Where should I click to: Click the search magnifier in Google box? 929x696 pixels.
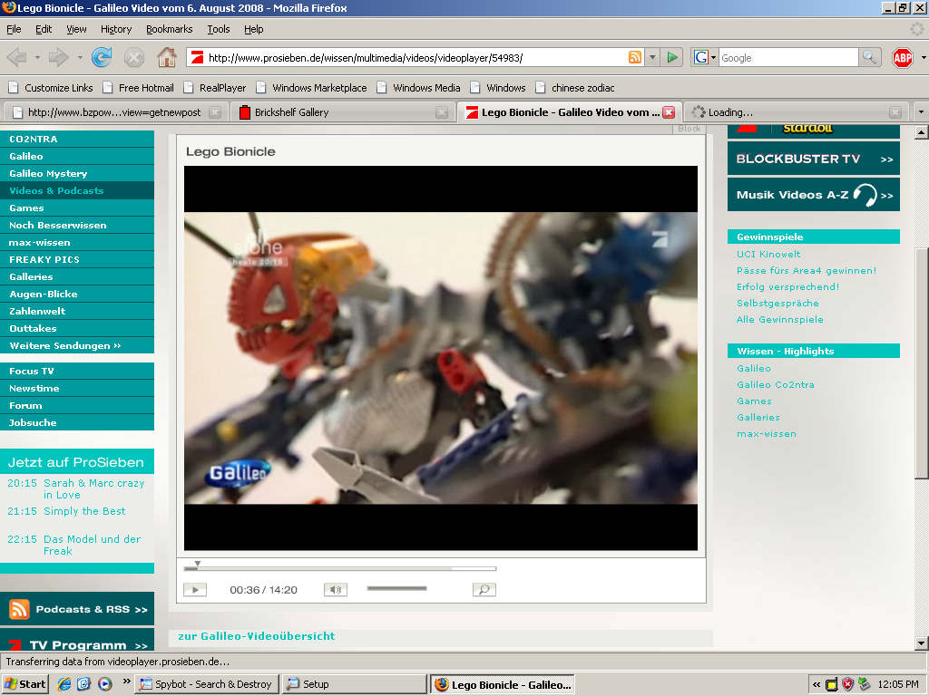coord(869,57)
